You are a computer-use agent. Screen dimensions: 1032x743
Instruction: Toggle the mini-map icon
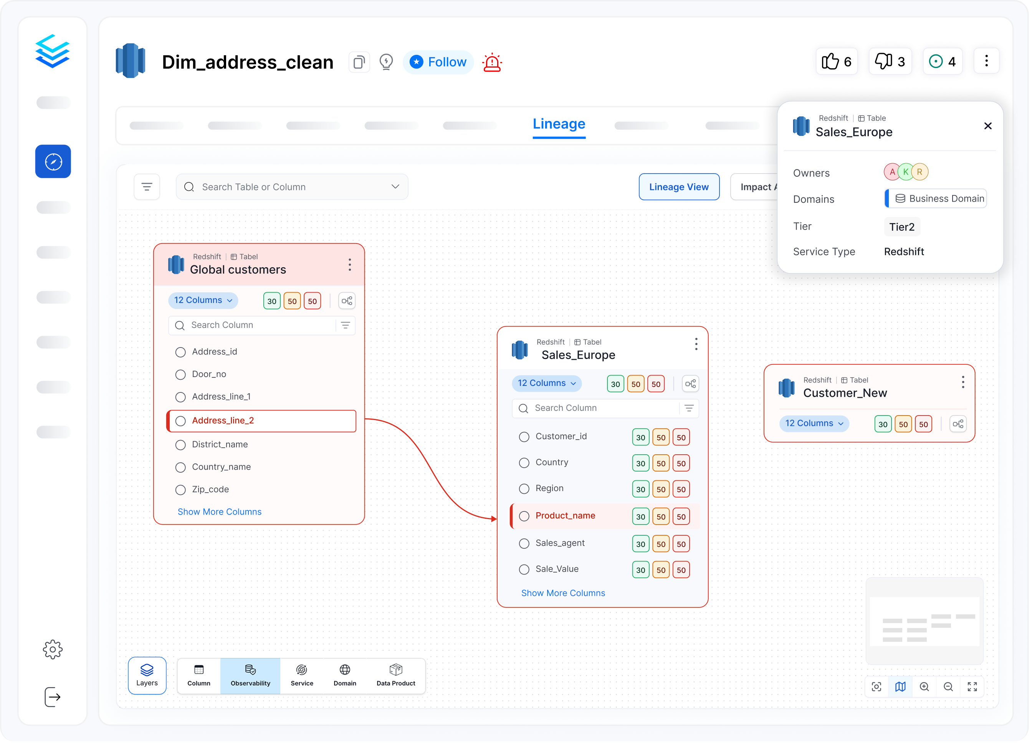pos(900,687)
